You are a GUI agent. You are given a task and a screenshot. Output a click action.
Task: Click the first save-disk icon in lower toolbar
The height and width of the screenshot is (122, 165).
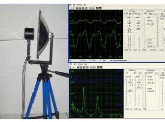[78, 67]
